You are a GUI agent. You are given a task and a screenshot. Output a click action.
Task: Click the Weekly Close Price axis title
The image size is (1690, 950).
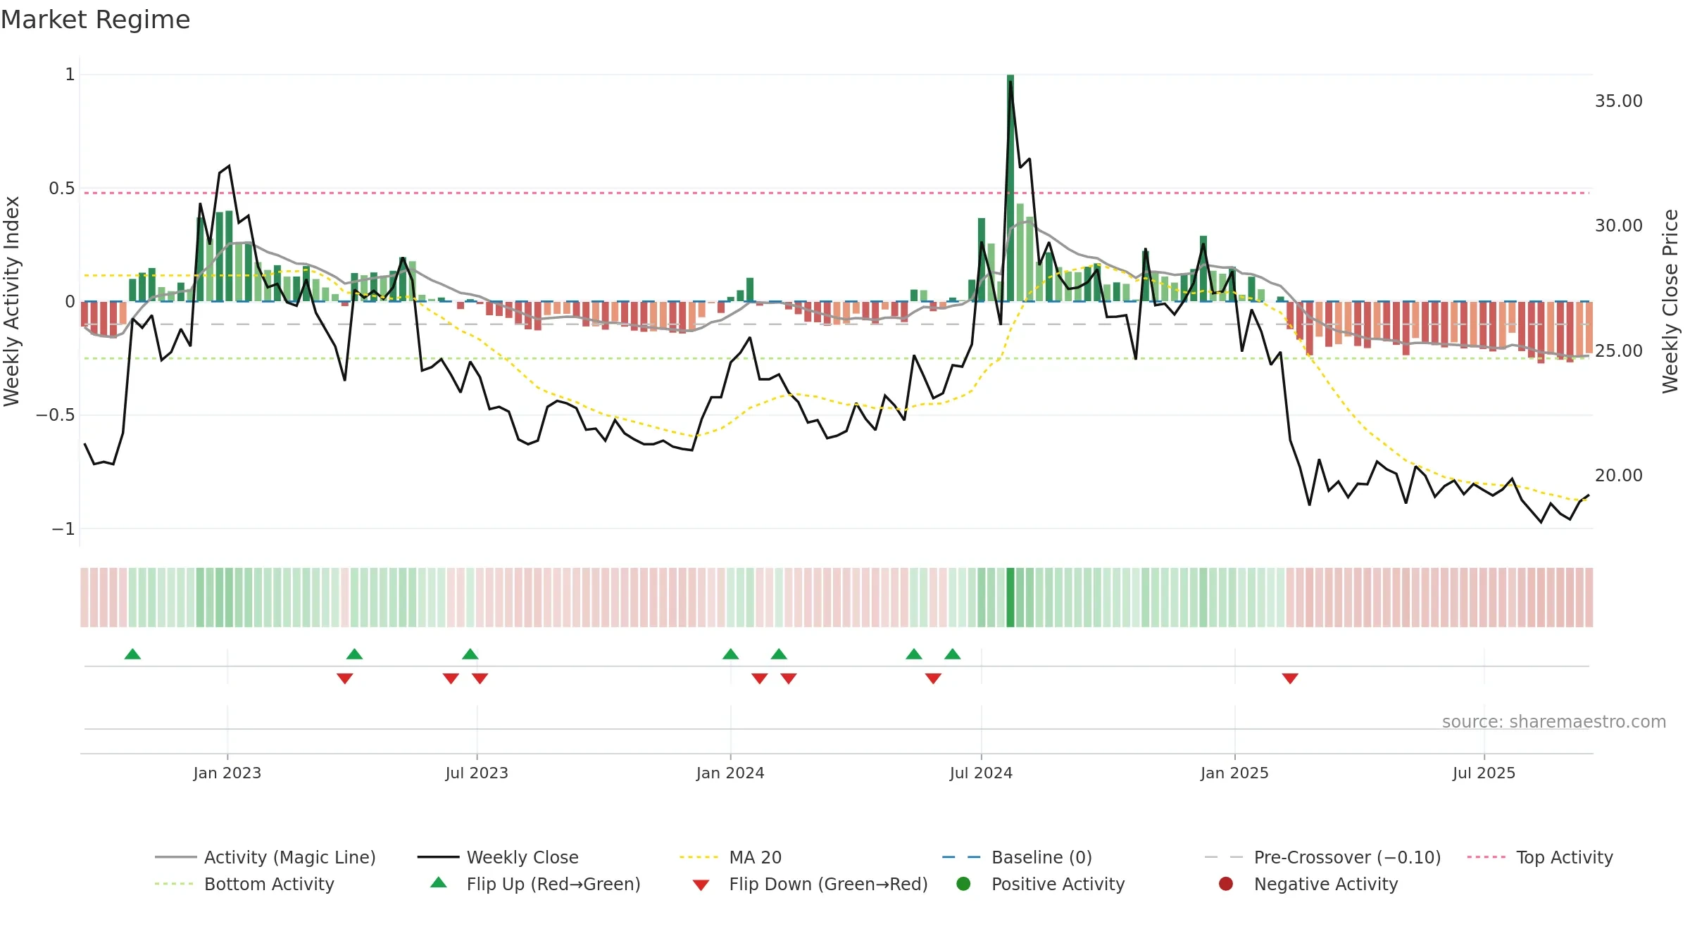pos(1670,301)
